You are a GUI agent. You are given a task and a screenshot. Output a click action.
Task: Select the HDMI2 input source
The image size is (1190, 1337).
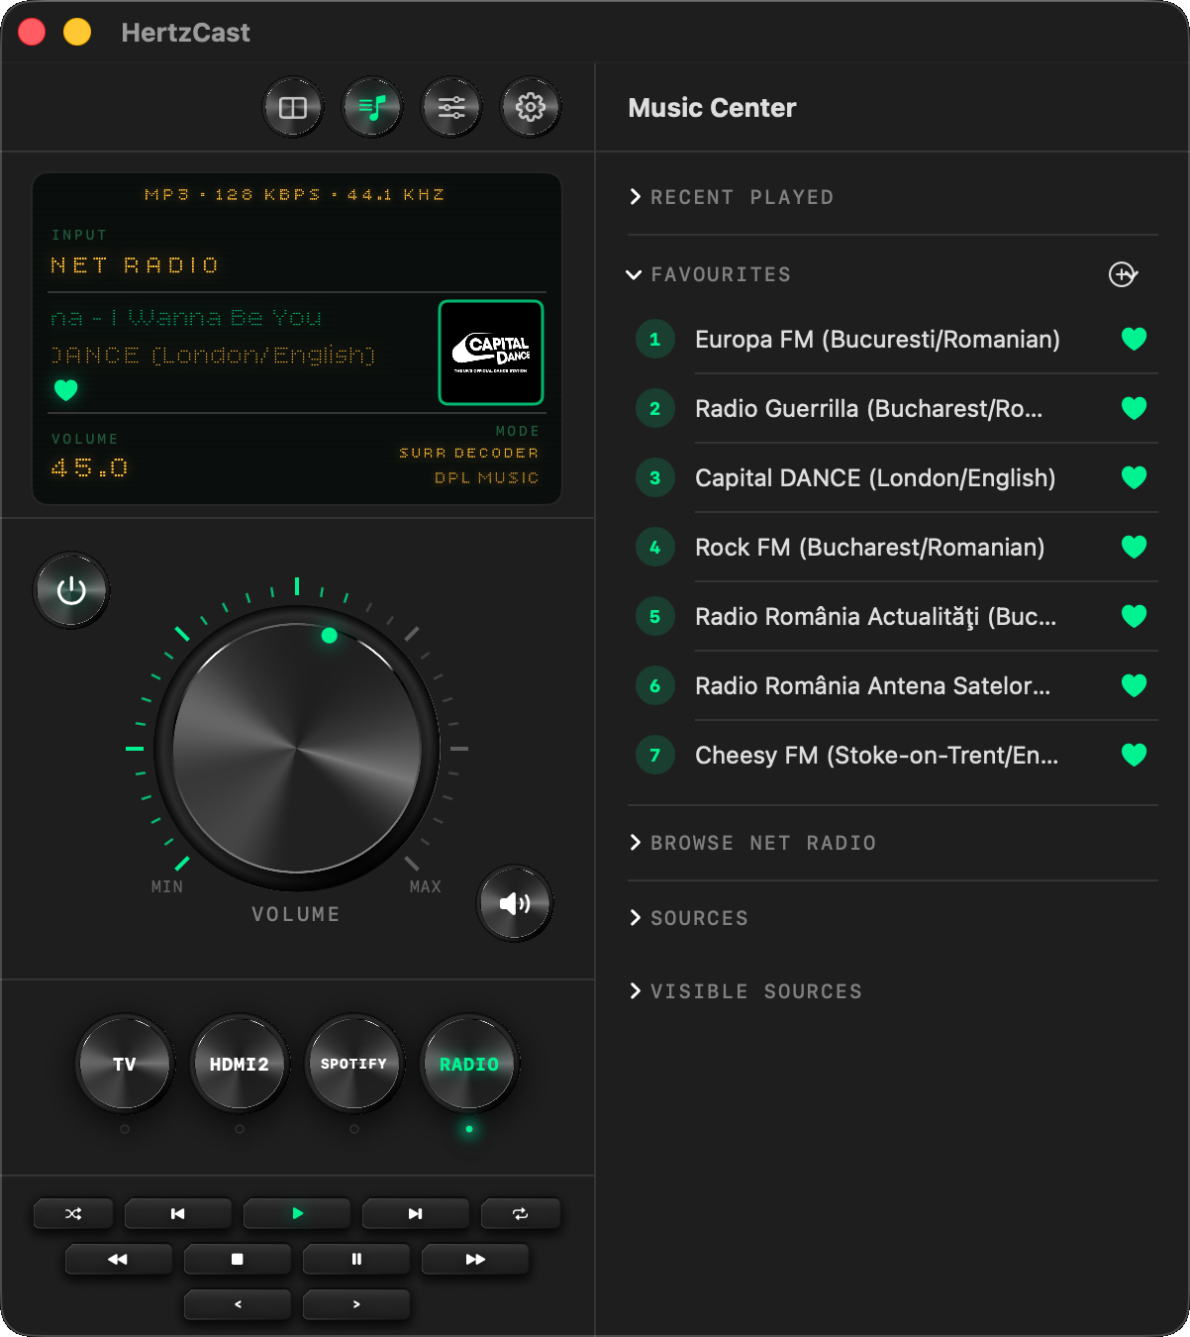click(x=240, y=1064)
